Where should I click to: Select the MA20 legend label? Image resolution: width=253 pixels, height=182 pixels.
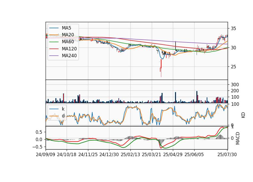pyautogui.click(x=68, y=35)
